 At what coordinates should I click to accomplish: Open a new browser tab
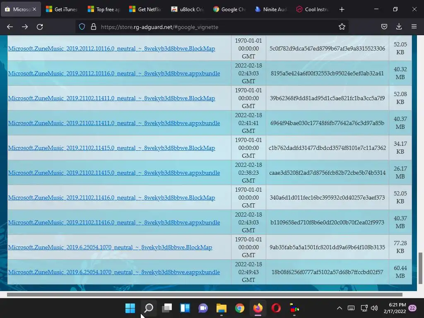coord(342,10)
